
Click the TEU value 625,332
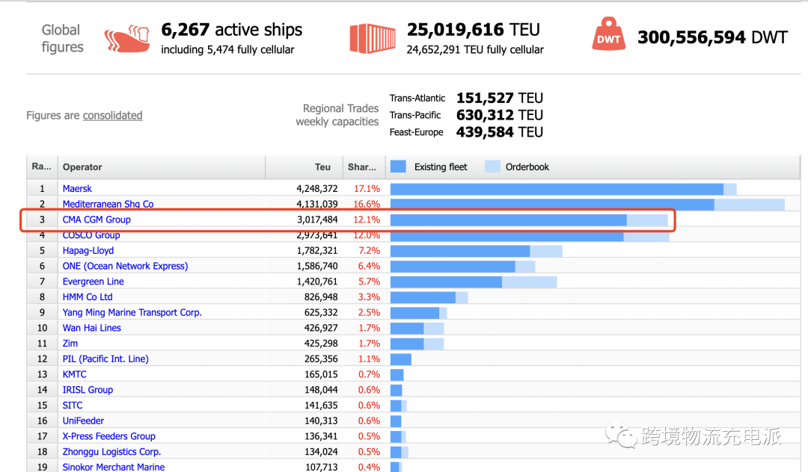click(321, 312)
